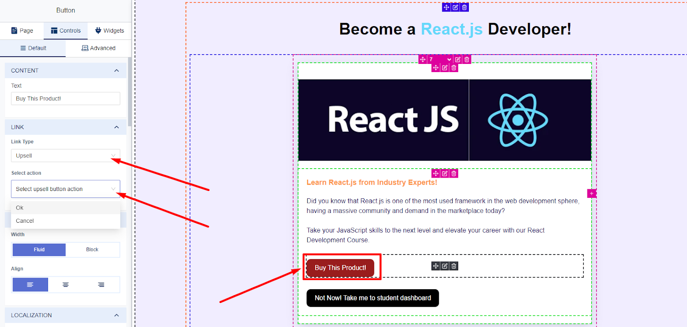Switch to the Page tab
This screenshot has width=687, height=327.
[x=22, y=30]
